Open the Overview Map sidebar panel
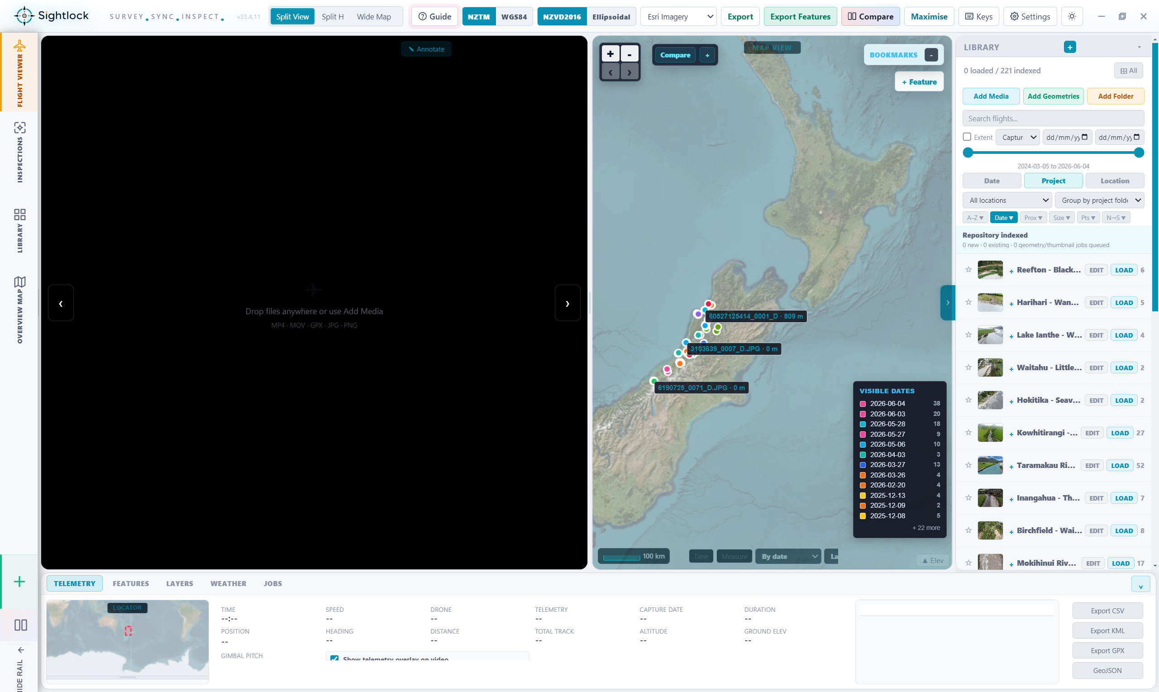This screenshot has height=692, width=1159. tap(19, 309)
